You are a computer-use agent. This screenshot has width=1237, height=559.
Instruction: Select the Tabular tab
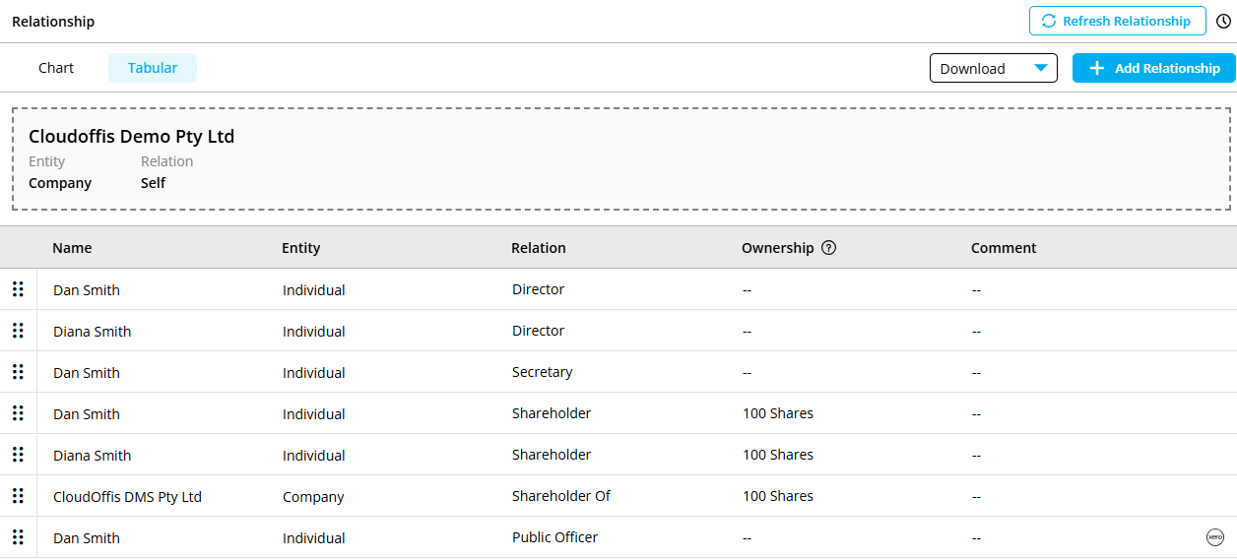point(153,68)
